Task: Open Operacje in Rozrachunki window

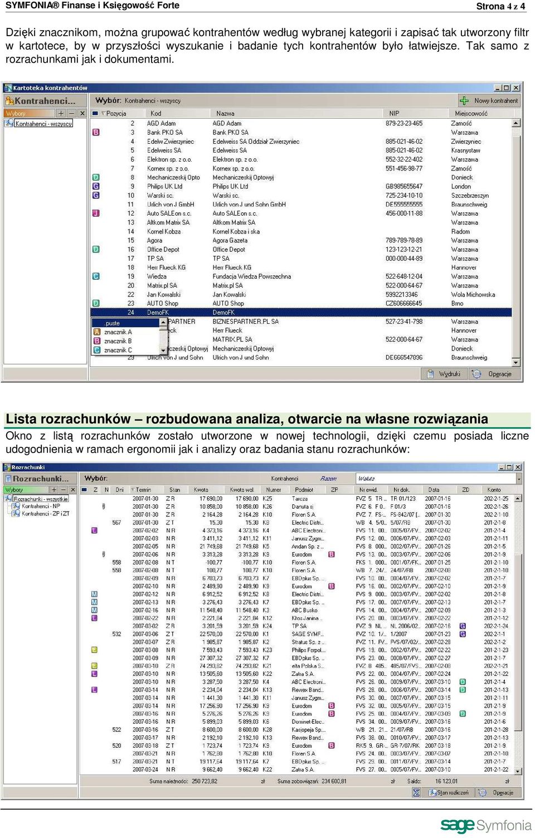Action: tap(497, 792)
